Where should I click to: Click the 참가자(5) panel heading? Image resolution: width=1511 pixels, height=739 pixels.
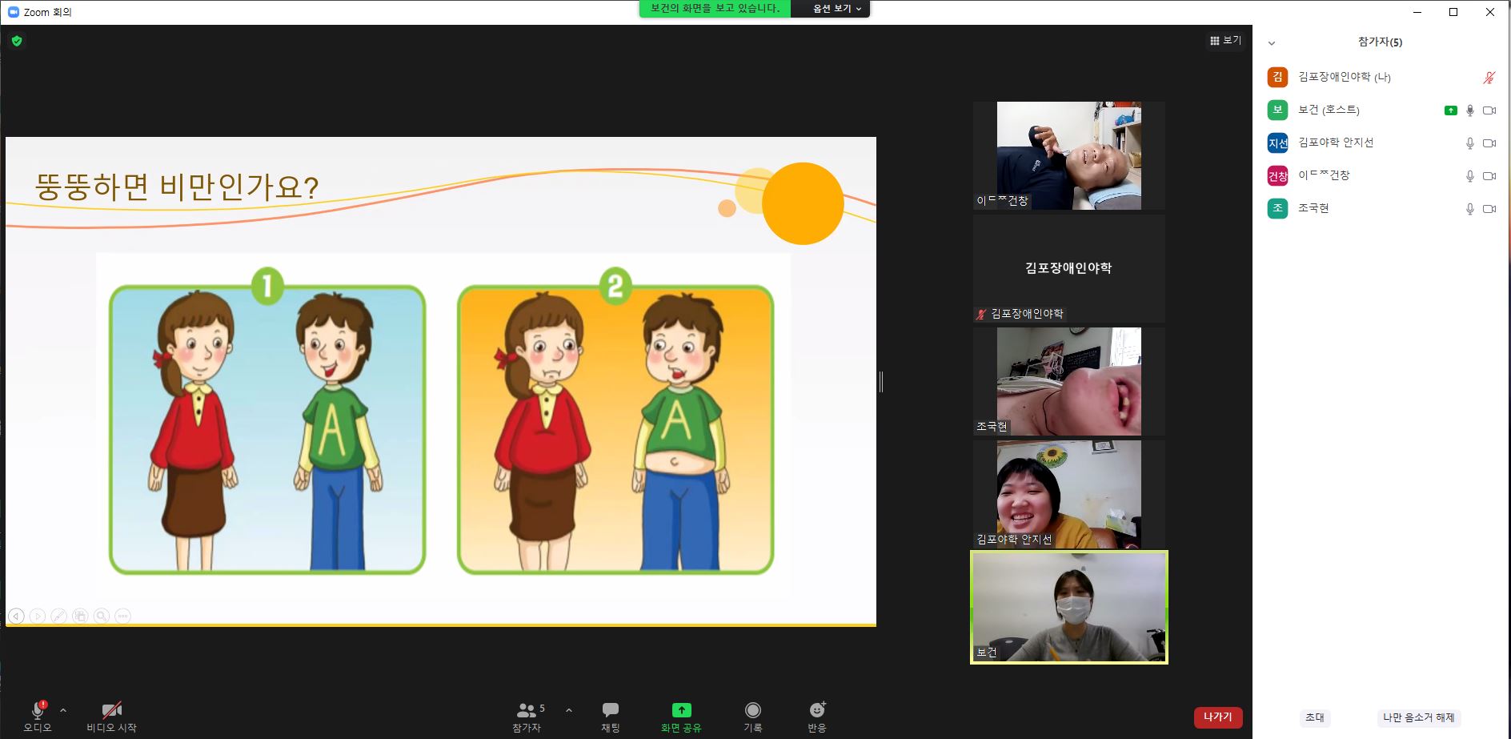pos(1380,42)
